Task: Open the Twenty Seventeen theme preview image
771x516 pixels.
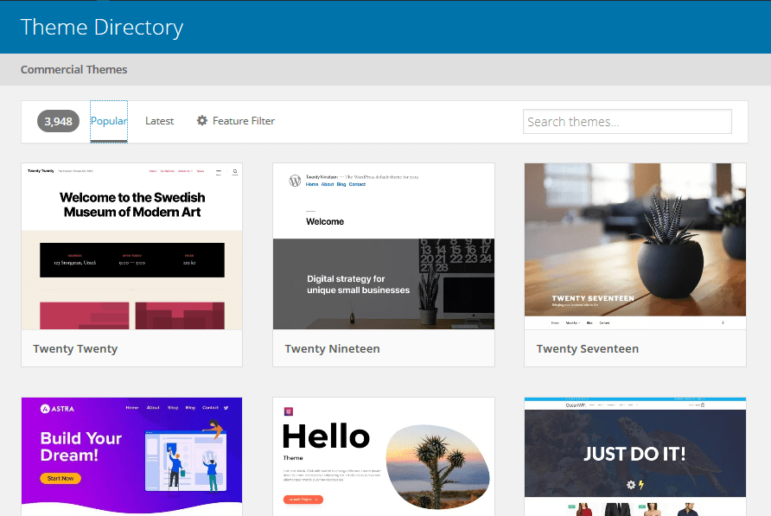Action: click(635, 246)
